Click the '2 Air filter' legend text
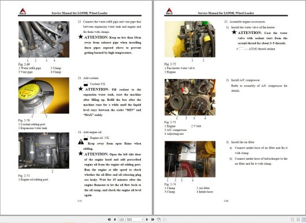The height and width of the screenshot is (223, 306). 203,188
